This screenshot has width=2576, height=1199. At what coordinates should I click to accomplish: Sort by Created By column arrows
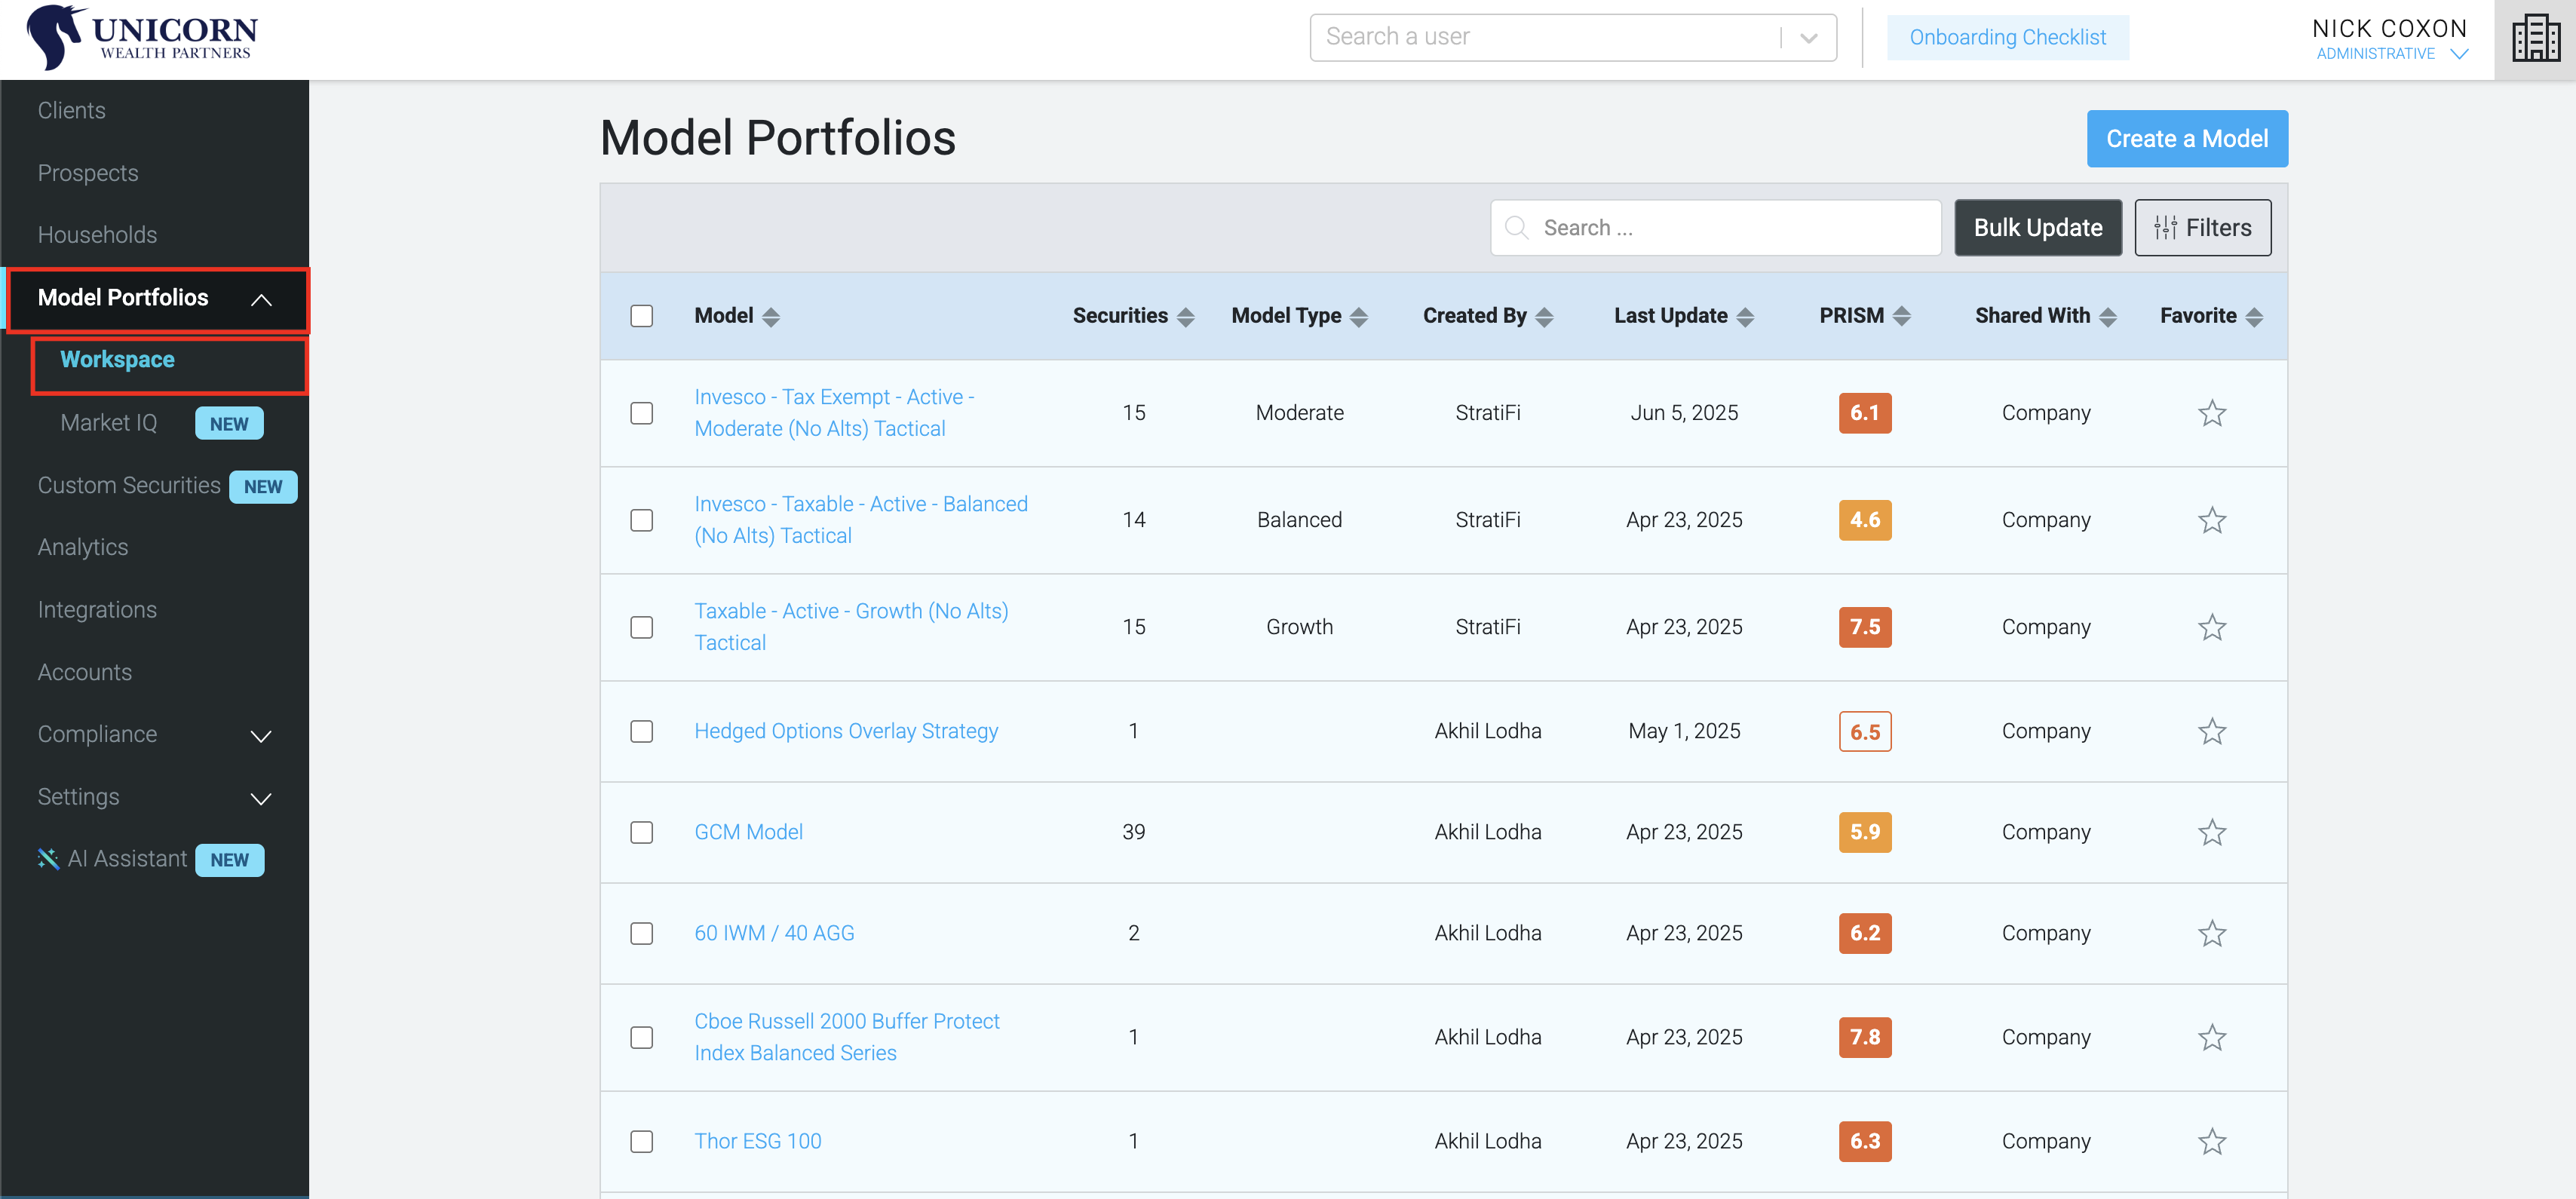tap(1544, 317)
